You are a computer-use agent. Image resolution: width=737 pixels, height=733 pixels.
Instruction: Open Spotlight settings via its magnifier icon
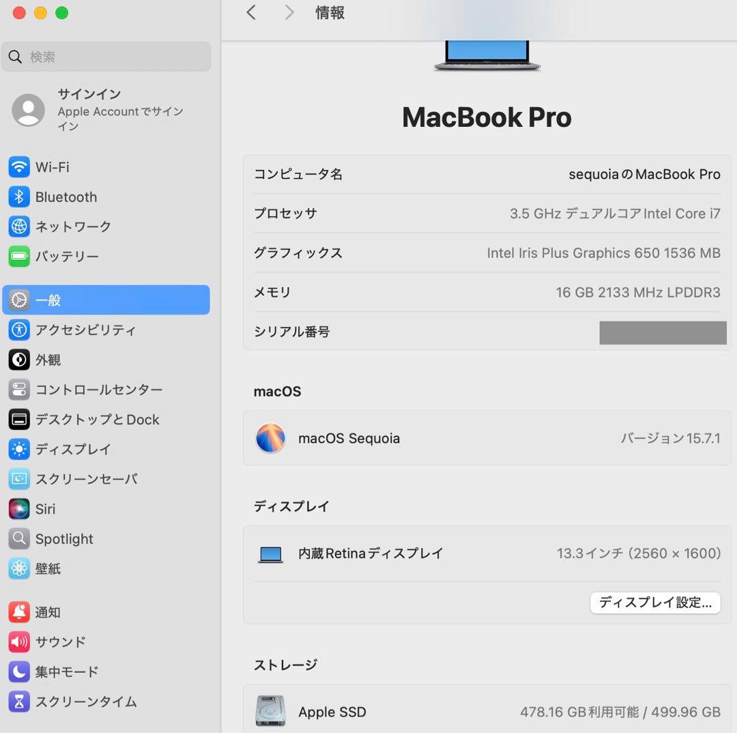[18, 538]
